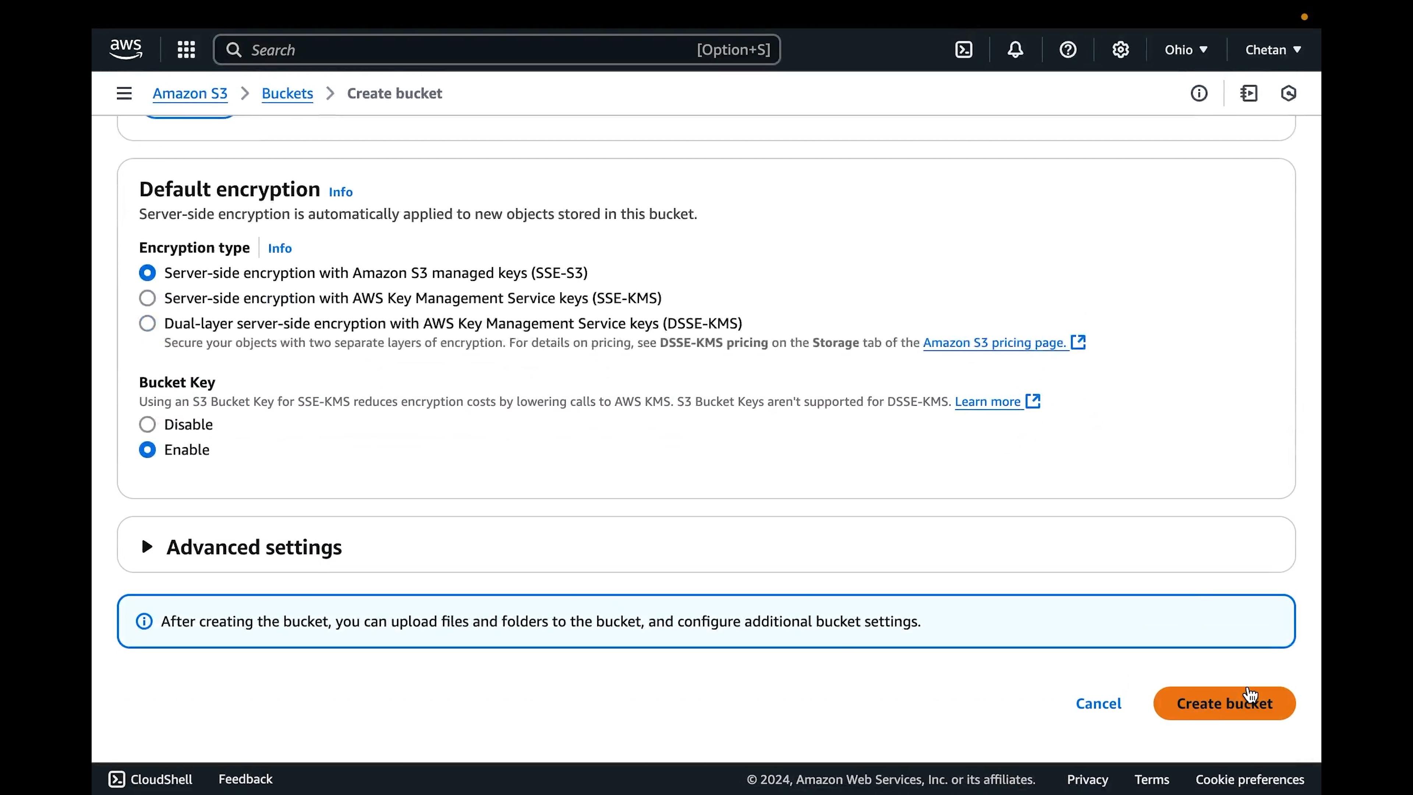This screenshot has height=795, width=1413.
Task: Open the Ohio region dropdown
Action: 1185,49
